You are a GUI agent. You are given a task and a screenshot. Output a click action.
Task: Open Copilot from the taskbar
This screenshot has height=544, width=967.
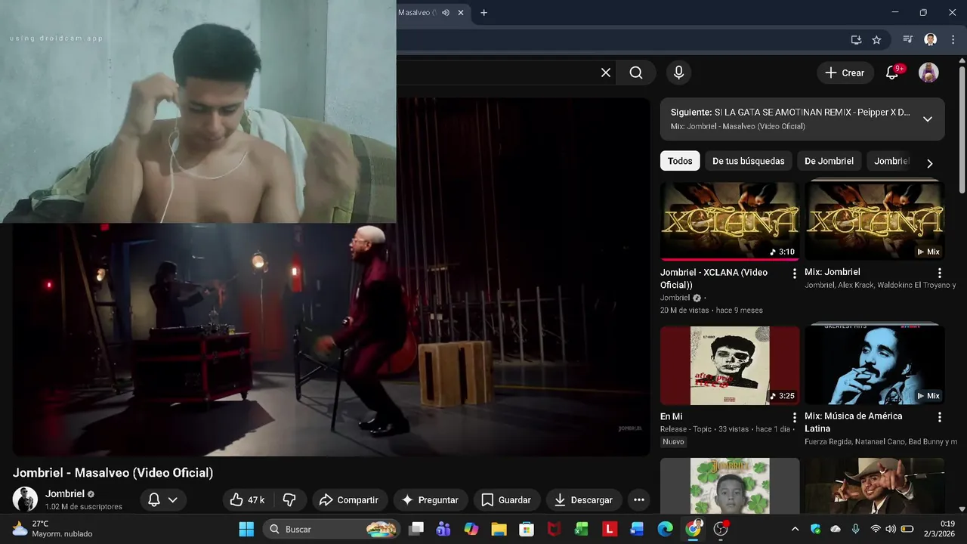471,529
